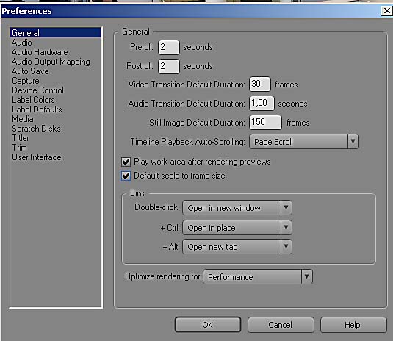Click the Postroll seconds field
393x341 pixels.
click(x=169, y=66)
